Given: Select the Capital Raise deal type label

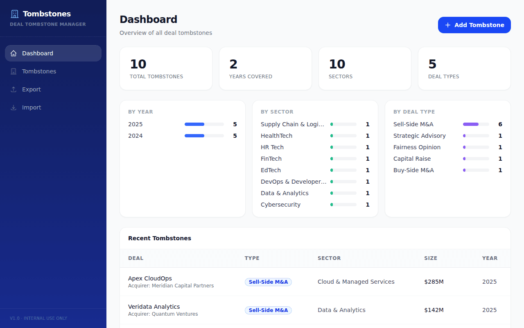Looking at the screenshot, I should click(x=412, y=159).
